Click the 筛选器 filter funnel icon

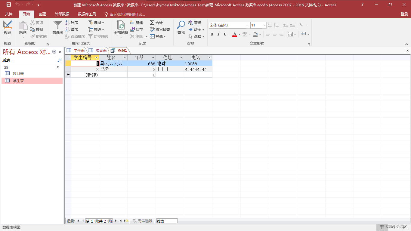pos(57,25)
